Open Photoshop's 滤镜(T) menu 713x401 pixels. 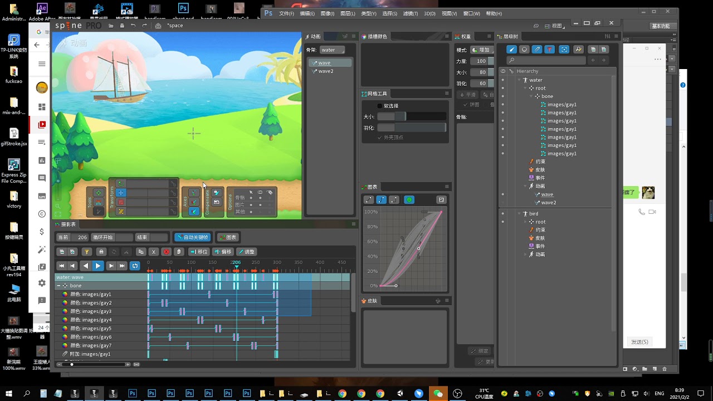(x=411, y=13)
